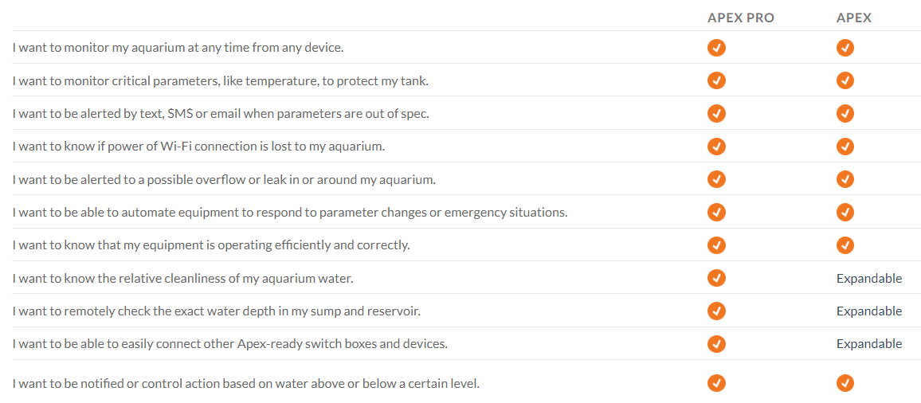Click Apex checkmark for Wi-Fi connection lost row

click(x=845, y=147)
